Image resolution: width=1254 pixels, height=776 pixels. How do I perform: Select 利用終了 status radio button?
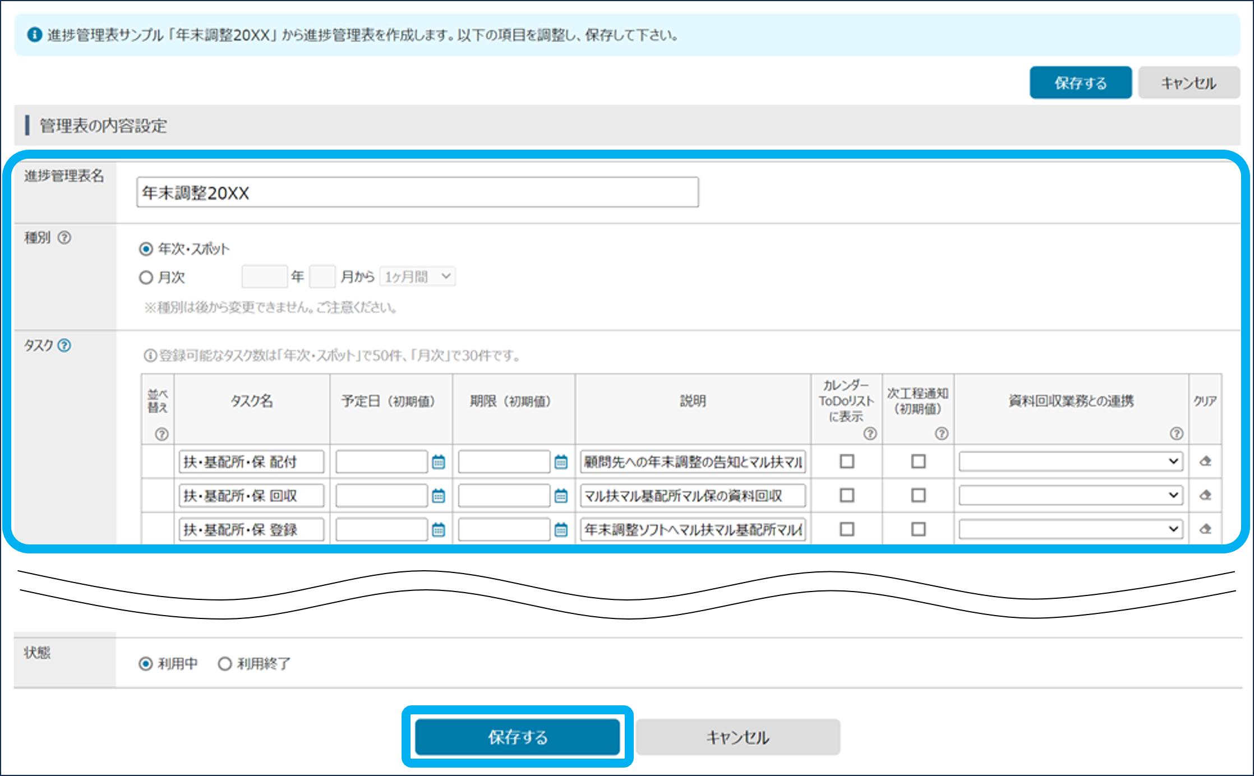click(225, 664)
